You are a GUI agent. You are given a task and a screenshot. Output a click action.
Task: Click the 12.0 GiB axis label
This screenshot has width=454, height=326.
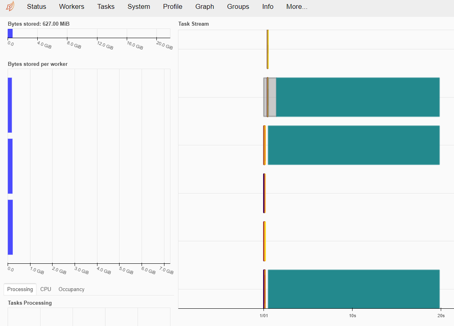[x=105, y=45]
